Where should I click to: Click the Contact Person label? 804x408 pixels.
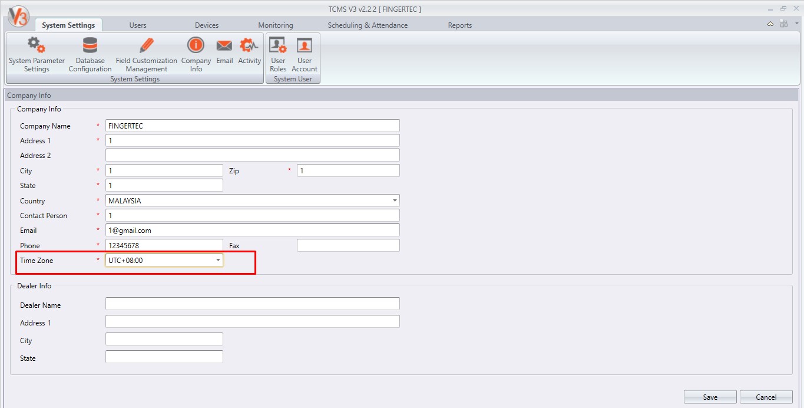(44, 216)
